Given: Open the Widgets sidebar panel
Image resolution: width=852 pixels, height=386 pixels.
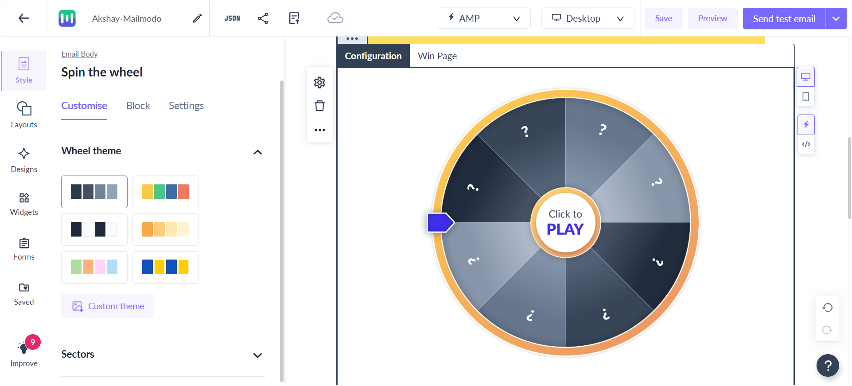Looking at the screenshot, I should pyautogui.click(x=24, y=204).
